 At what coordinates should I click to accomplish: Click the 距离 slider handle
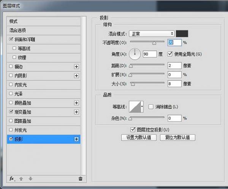(x=131, y=66)
